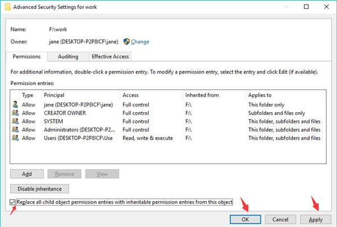337x227 pixels.
Task: Switch to the Permissions tab
Action: coord(26,57)
